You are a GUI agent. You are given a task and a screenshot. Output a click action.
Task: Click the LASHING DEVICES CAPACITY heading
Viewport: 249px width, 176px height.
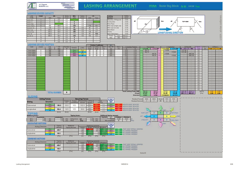(x=41, y=13)
